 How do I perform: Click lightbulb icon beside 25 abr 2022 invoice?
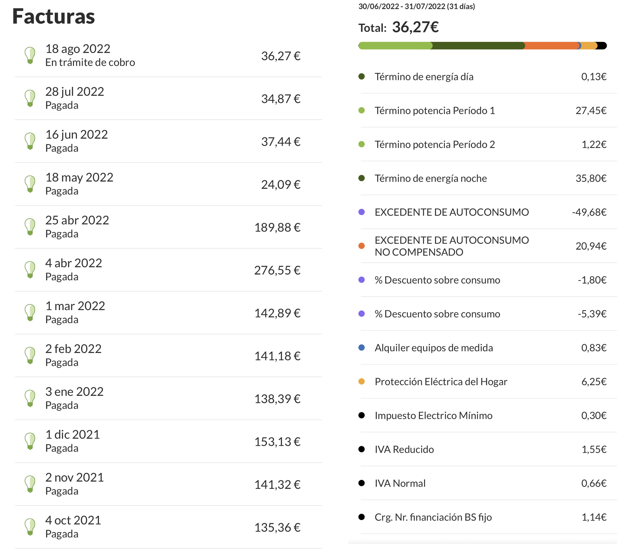click(x=30, y=227)
